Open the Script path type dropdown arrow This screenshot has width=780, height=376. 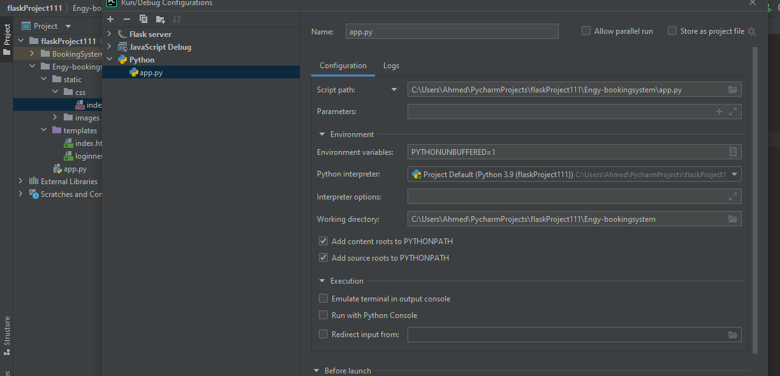pyautogui.click(x=394, y=90)
